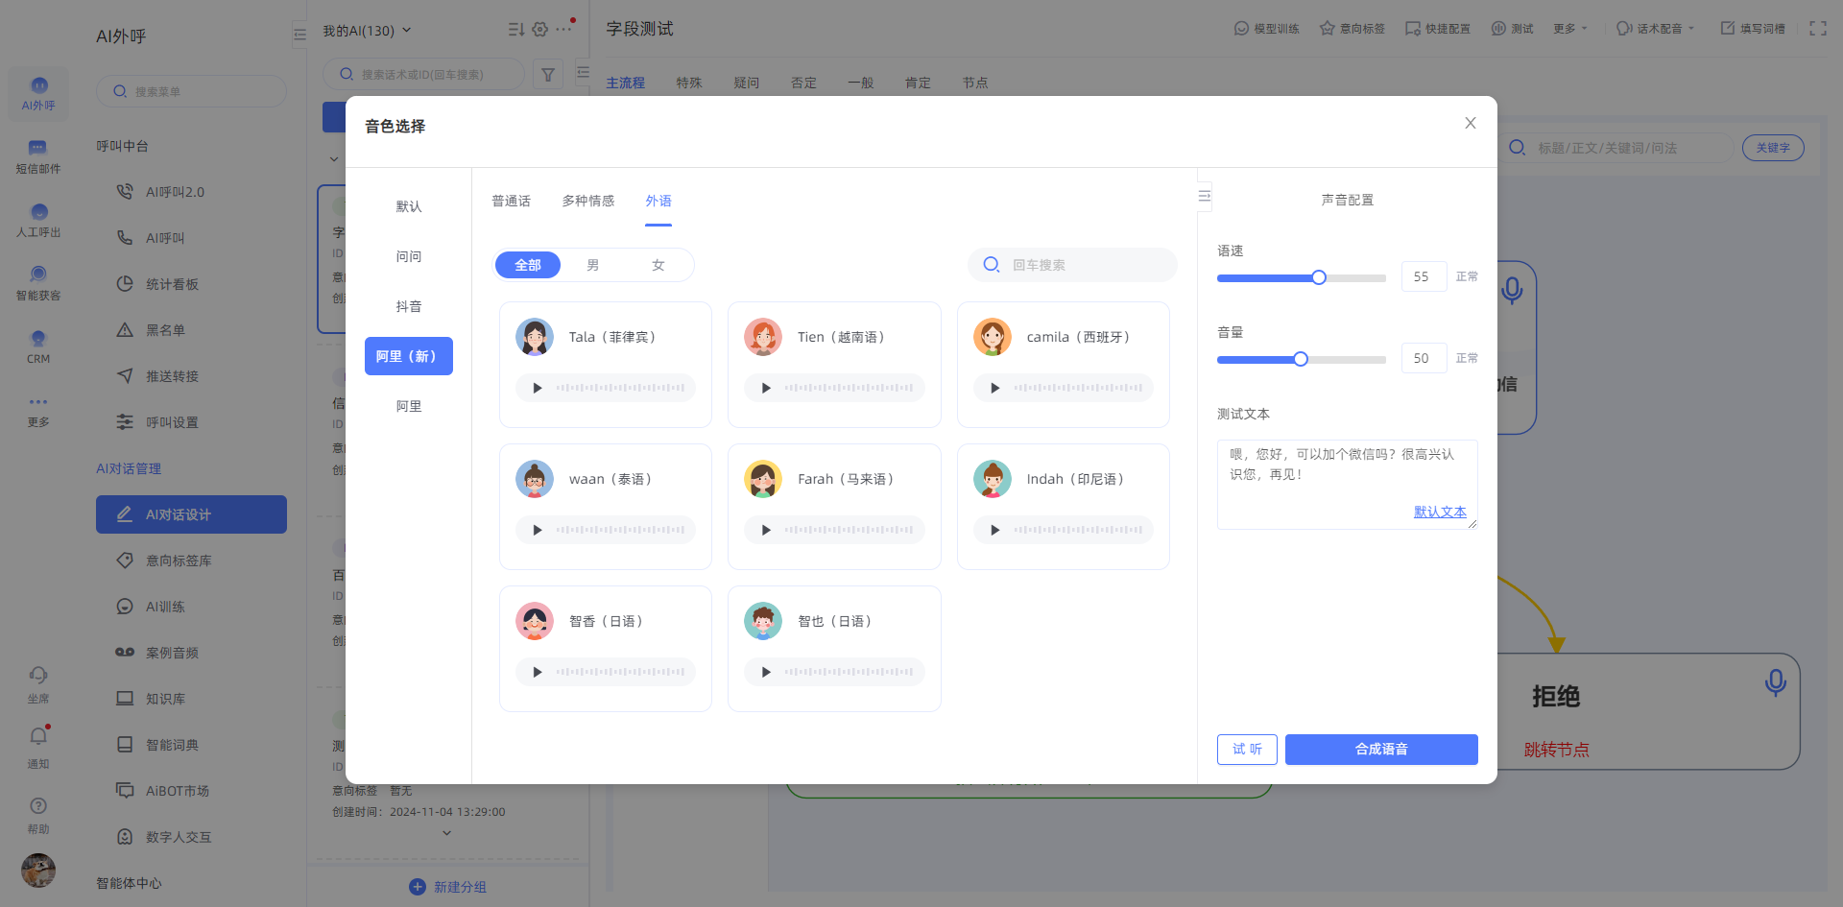Click the 音量 value input field
The width and height of the screenshot is (1843, 907).
click(x=1424, y=358)
